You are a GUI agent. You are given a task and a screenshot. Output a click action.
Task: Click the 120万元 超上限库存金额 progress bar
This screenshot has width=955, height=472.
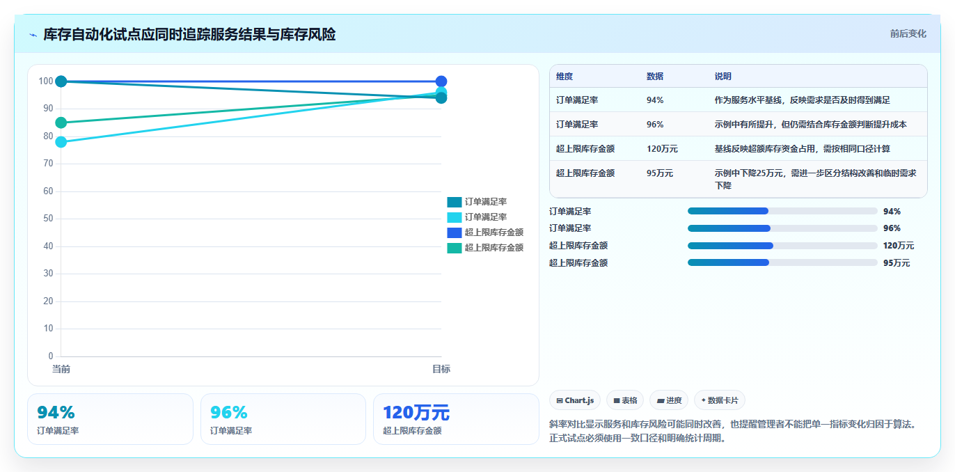pyautogui.click(x=782, y=246)
